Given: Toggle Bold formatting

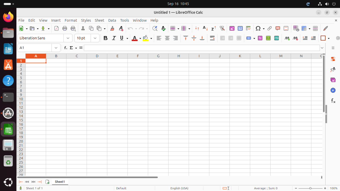Looking at the screenshot, I should point(105,38).
